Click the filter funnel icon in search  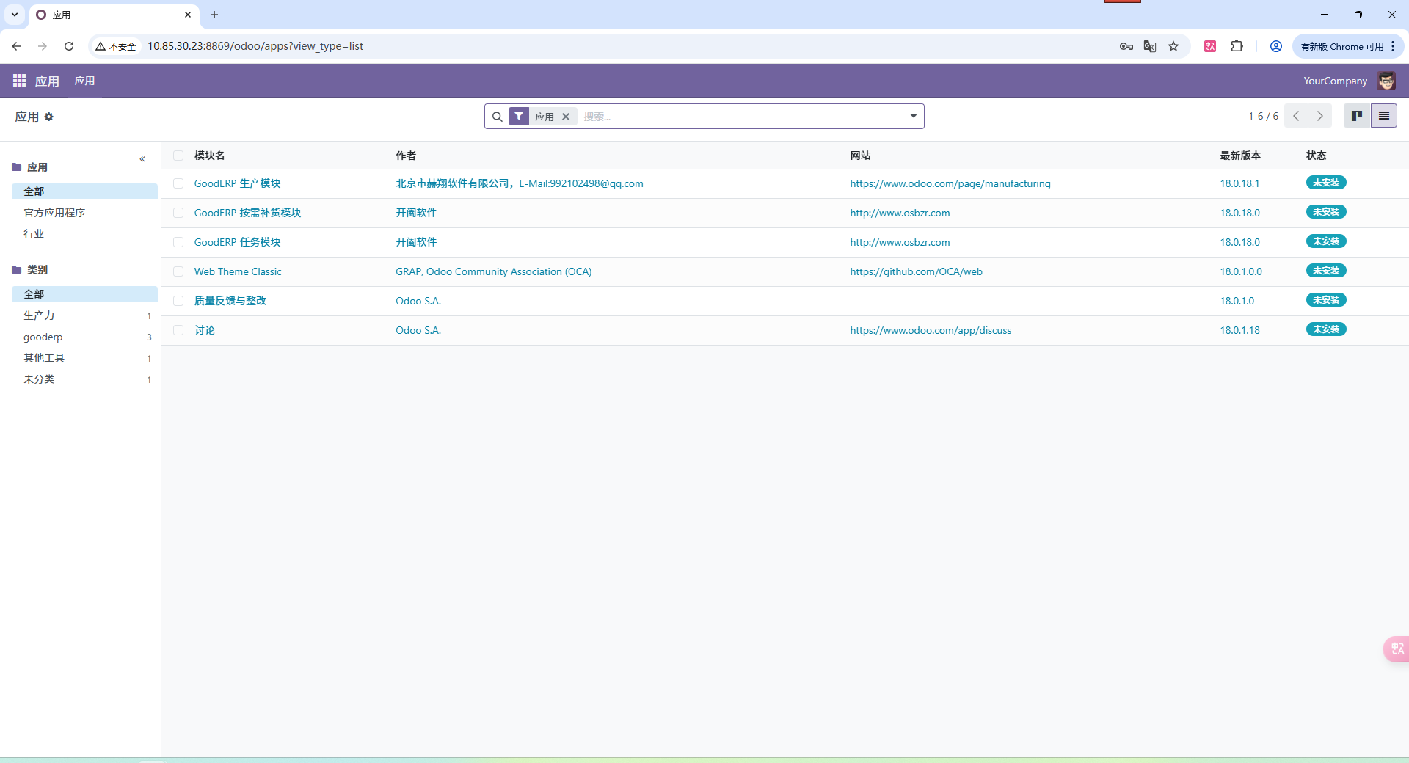(519, 117)
